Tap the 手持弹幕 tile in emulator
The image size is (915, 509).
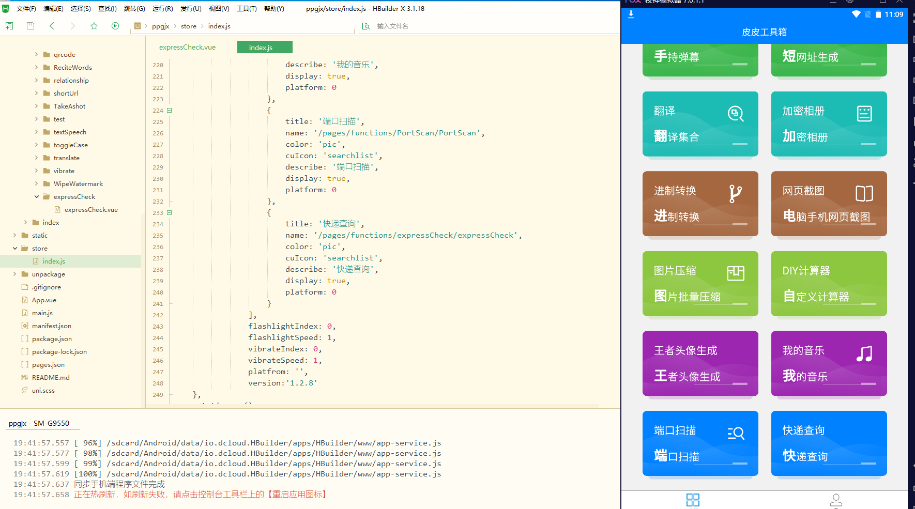click(x=700, y=60)
